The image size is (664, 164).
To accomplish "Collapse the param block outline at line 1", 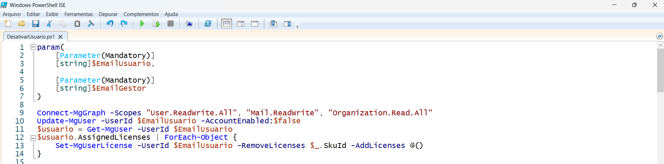I will tap(33, 47).
